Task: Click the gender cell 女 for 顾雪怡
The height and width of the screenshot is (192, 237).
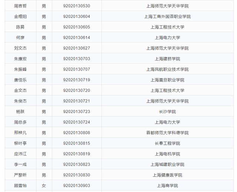Action: click(x=44, y=186)
